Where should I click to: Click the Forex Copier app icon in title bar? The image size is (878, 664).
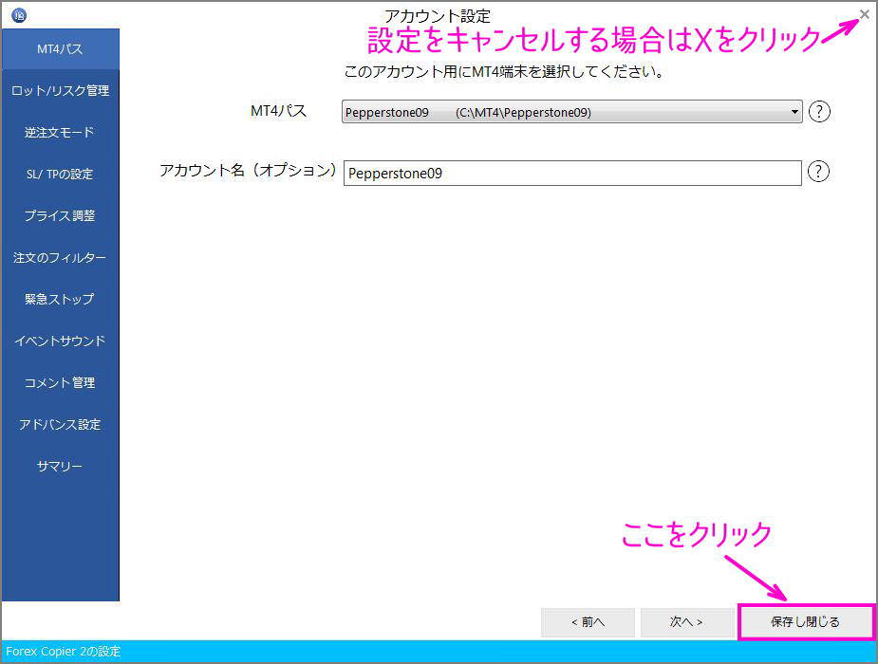tap(18, 14)
